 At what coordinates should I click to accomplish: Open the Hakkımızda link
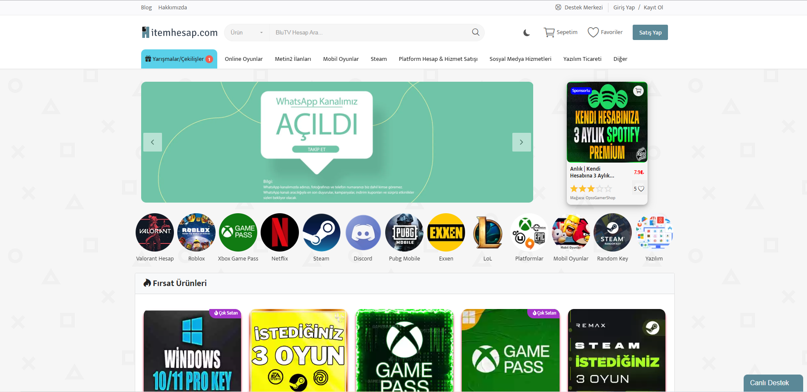(173, 7)
